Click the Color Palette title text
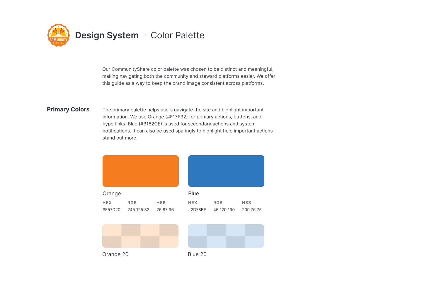422x288 pixels. [x=178, y=35]
